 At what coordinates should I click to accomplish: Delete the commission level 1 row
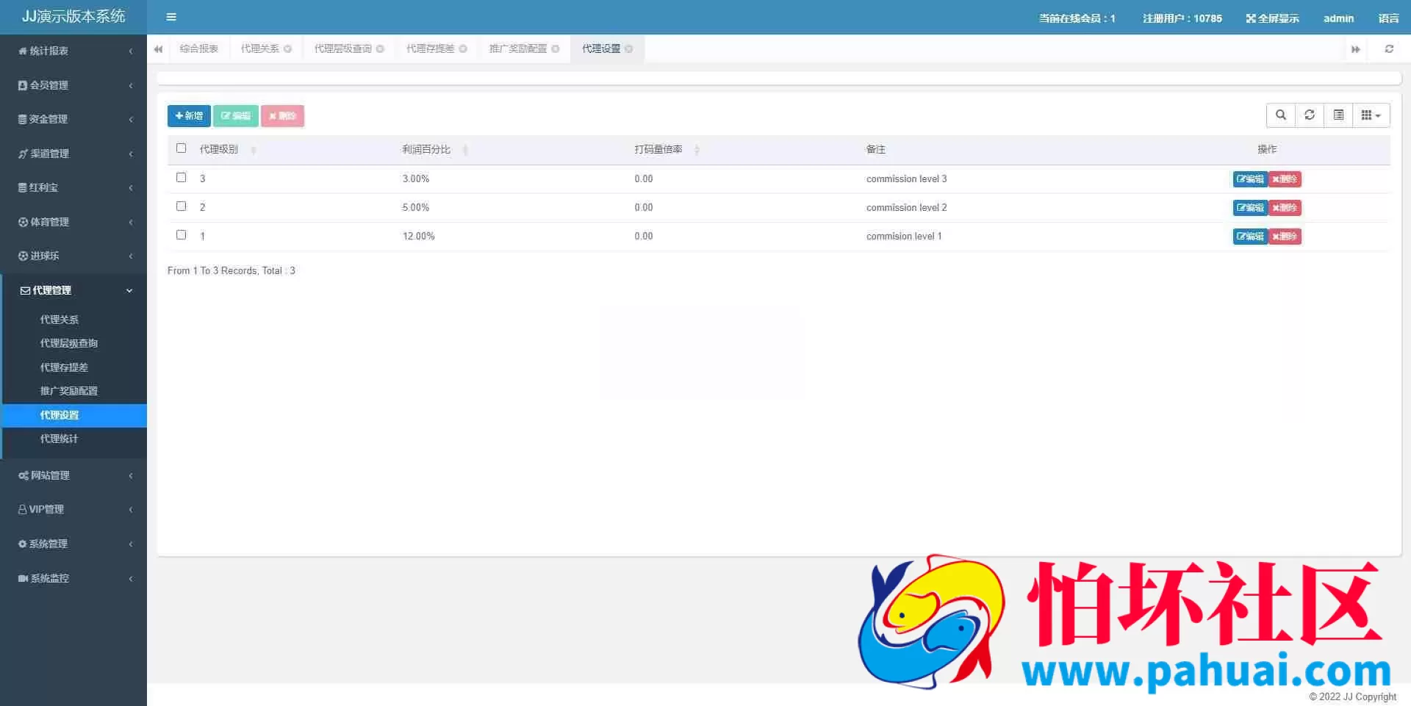click(1285, 237)
